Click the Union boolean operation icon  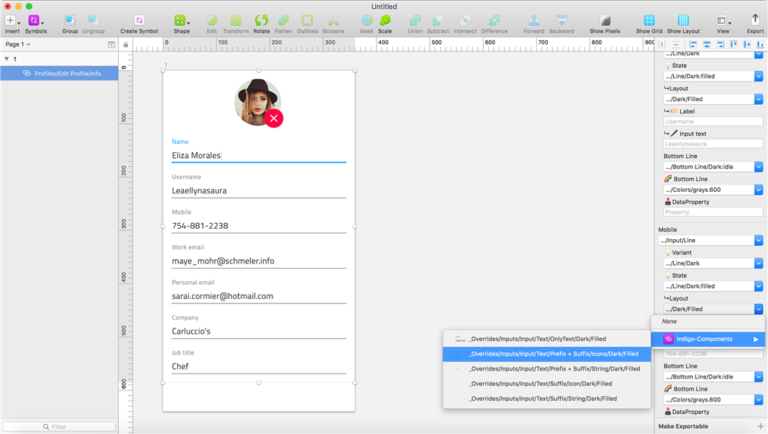tap(415, 21)
